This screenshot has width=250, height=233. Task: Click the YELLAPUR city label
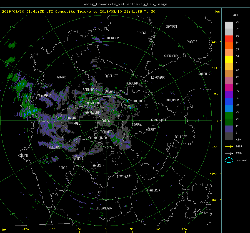(x=55, y=147)
